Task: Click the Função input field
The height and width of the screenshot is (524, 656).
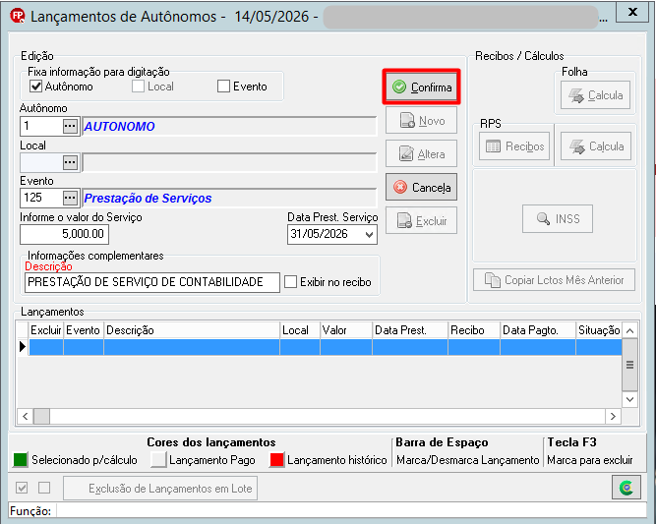Action: pyautogui.click(x=351, y=510)
